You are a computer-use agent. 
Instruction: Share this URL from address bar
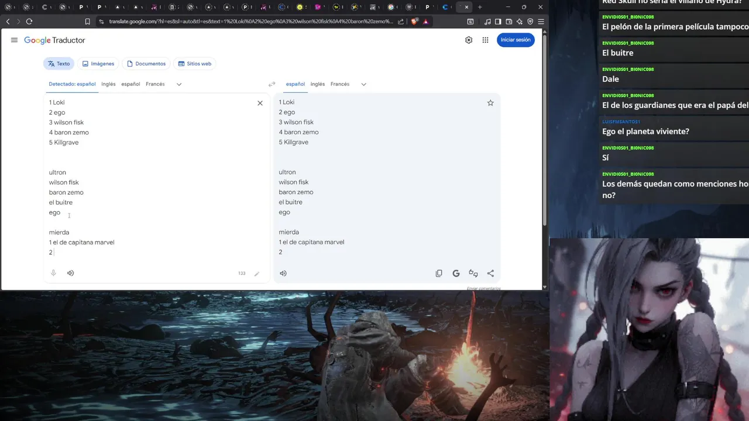tap(401, 22)
